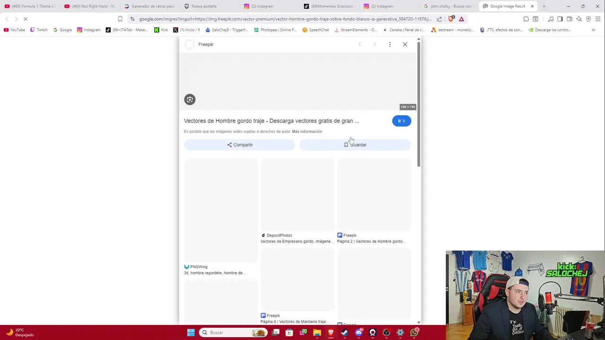The width and height of the screenshot is (605, 340).
Task: Go to previous image with left arrow
Action: coord(360,44)
